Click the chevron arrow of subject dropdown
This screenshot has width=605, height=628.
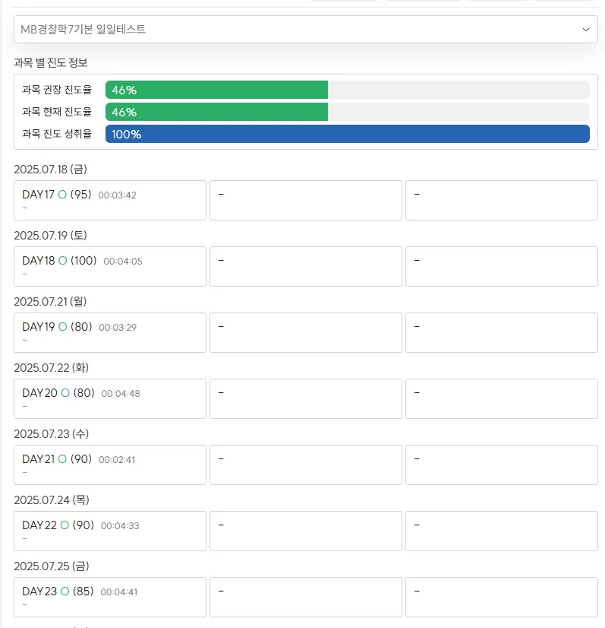pos(586,30)
